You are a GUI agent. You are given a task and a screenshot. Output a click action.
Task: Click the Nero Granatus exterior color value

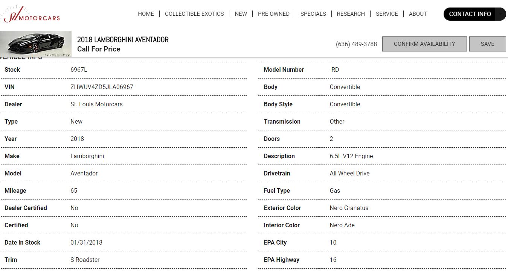pyautogui.click(x=349, y=208)
